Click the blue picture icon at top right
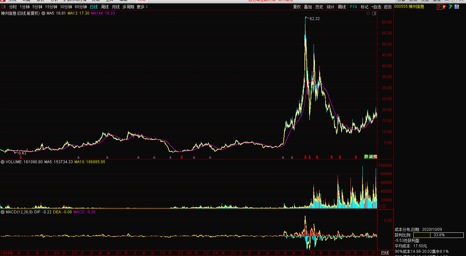 coord(457,7)
